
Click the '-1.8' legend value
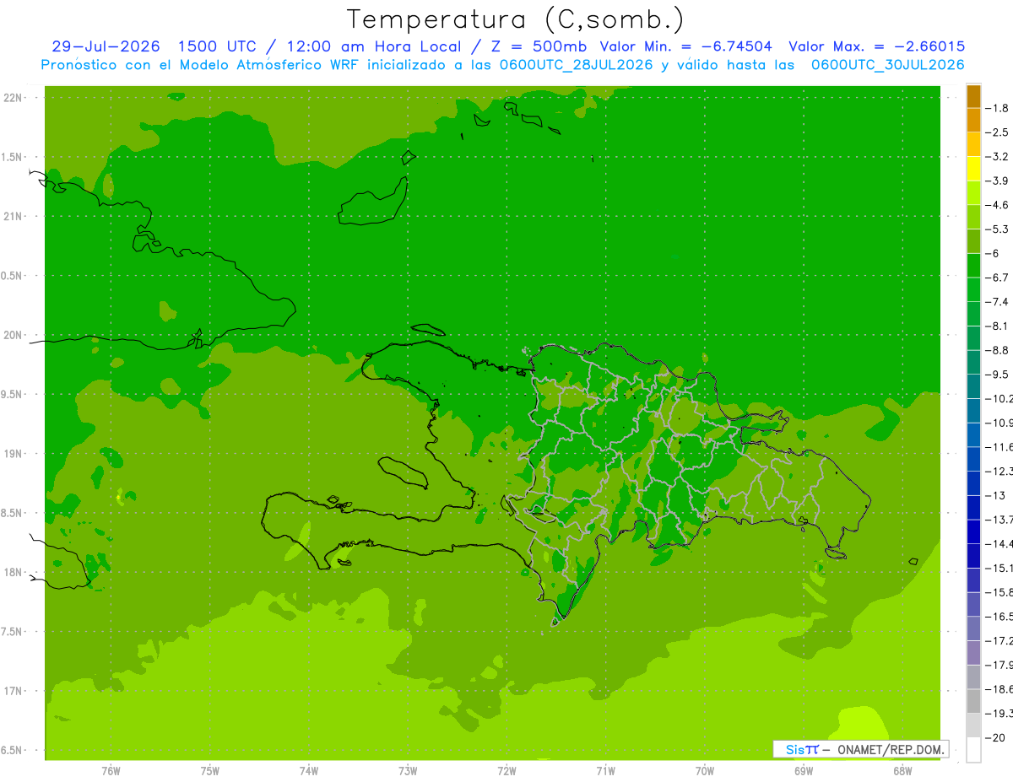pos(999,108)
